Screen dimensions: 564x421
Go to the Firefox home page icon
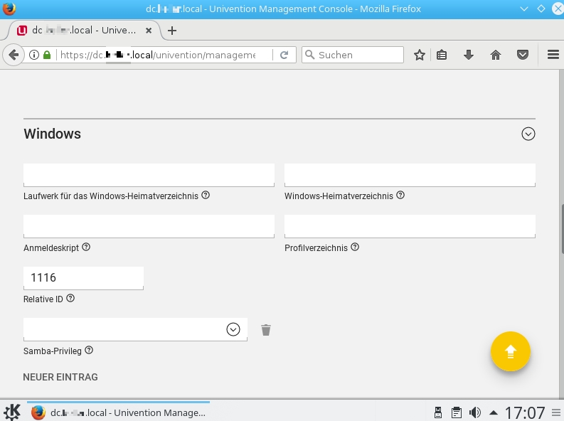click(496, 55)
